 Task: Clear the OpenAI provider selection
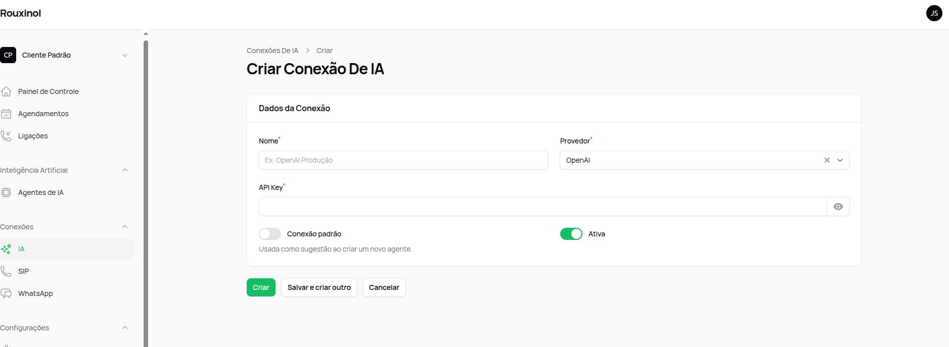point(827,160)
